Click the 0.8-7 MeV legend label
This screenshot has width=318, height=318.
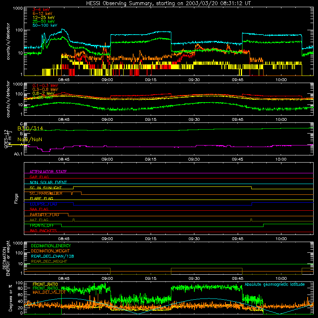43,93
